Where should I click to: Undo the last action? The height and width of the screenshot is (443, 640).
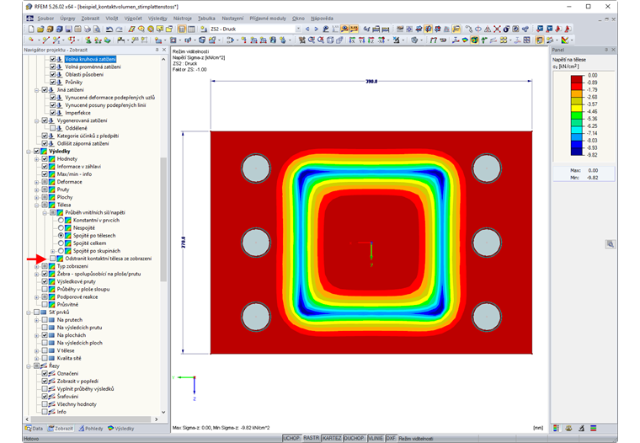(109, 29)
